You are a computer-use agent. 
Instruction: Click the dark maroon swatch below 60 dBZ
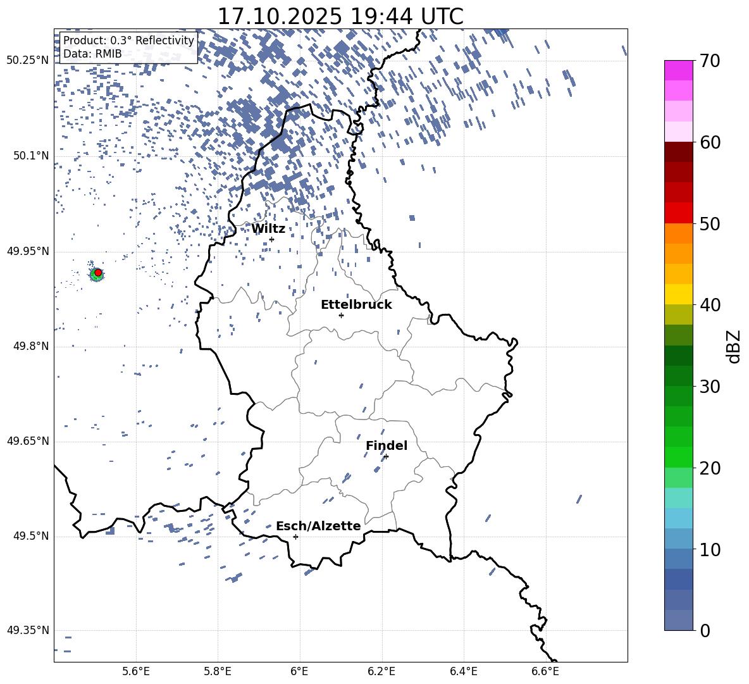point(678,152)
